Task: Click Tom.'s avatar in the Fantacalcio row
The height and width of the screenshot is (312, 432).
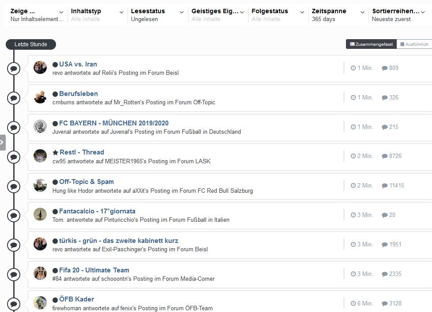Action: tap(40, 214)
